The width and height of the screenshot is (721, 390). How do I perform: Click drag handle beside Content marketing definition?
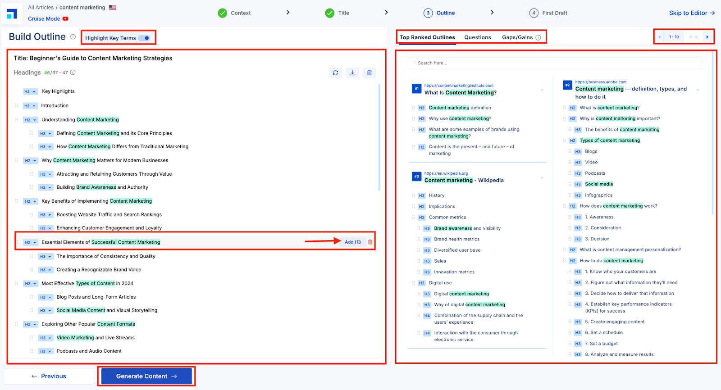point(413,108)
